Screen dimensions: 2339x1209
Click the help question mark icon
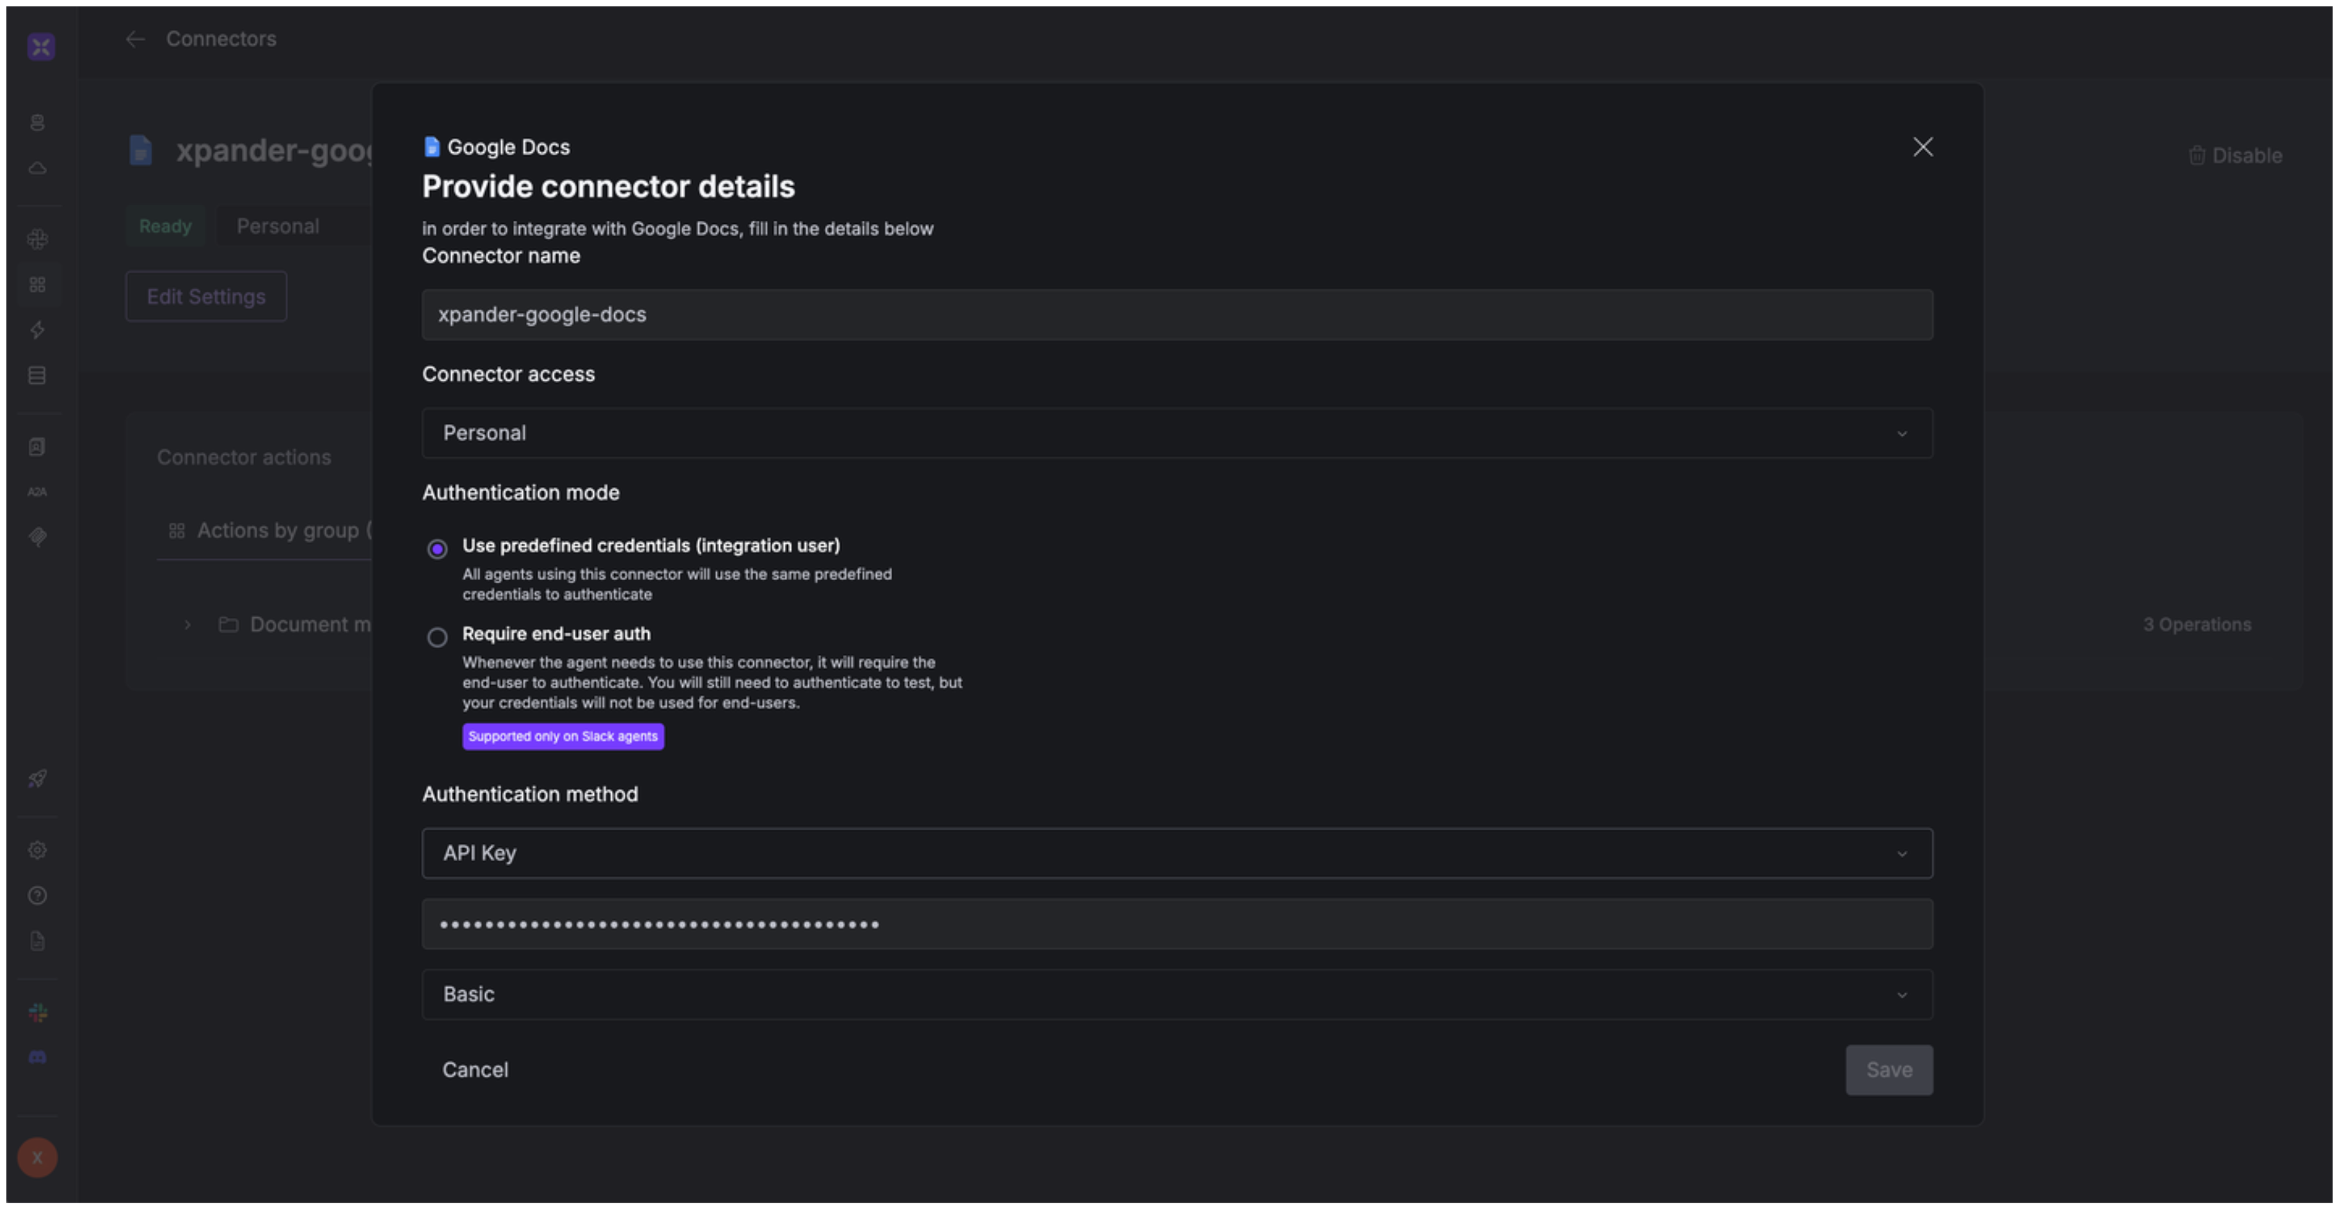37,896
